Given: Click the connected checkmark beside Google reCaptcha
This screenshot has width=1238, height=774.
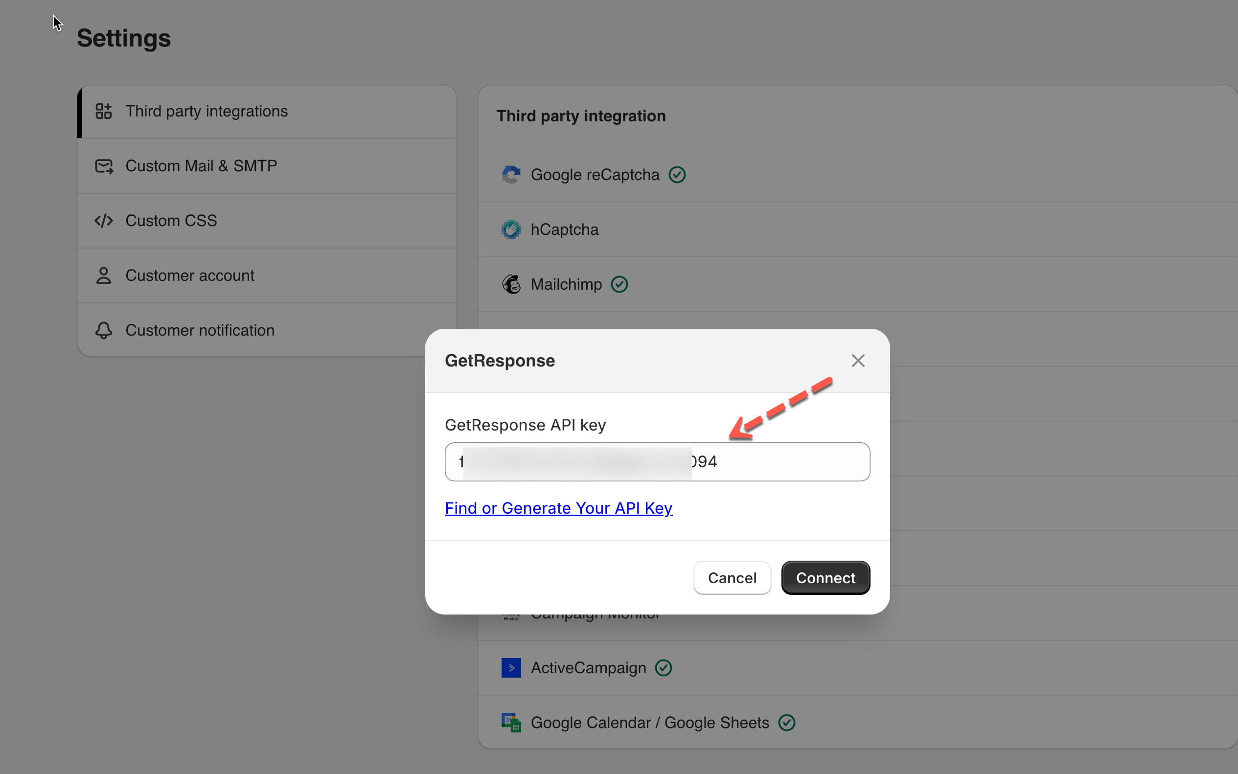Looking at the screenshot, I should 677,175.
